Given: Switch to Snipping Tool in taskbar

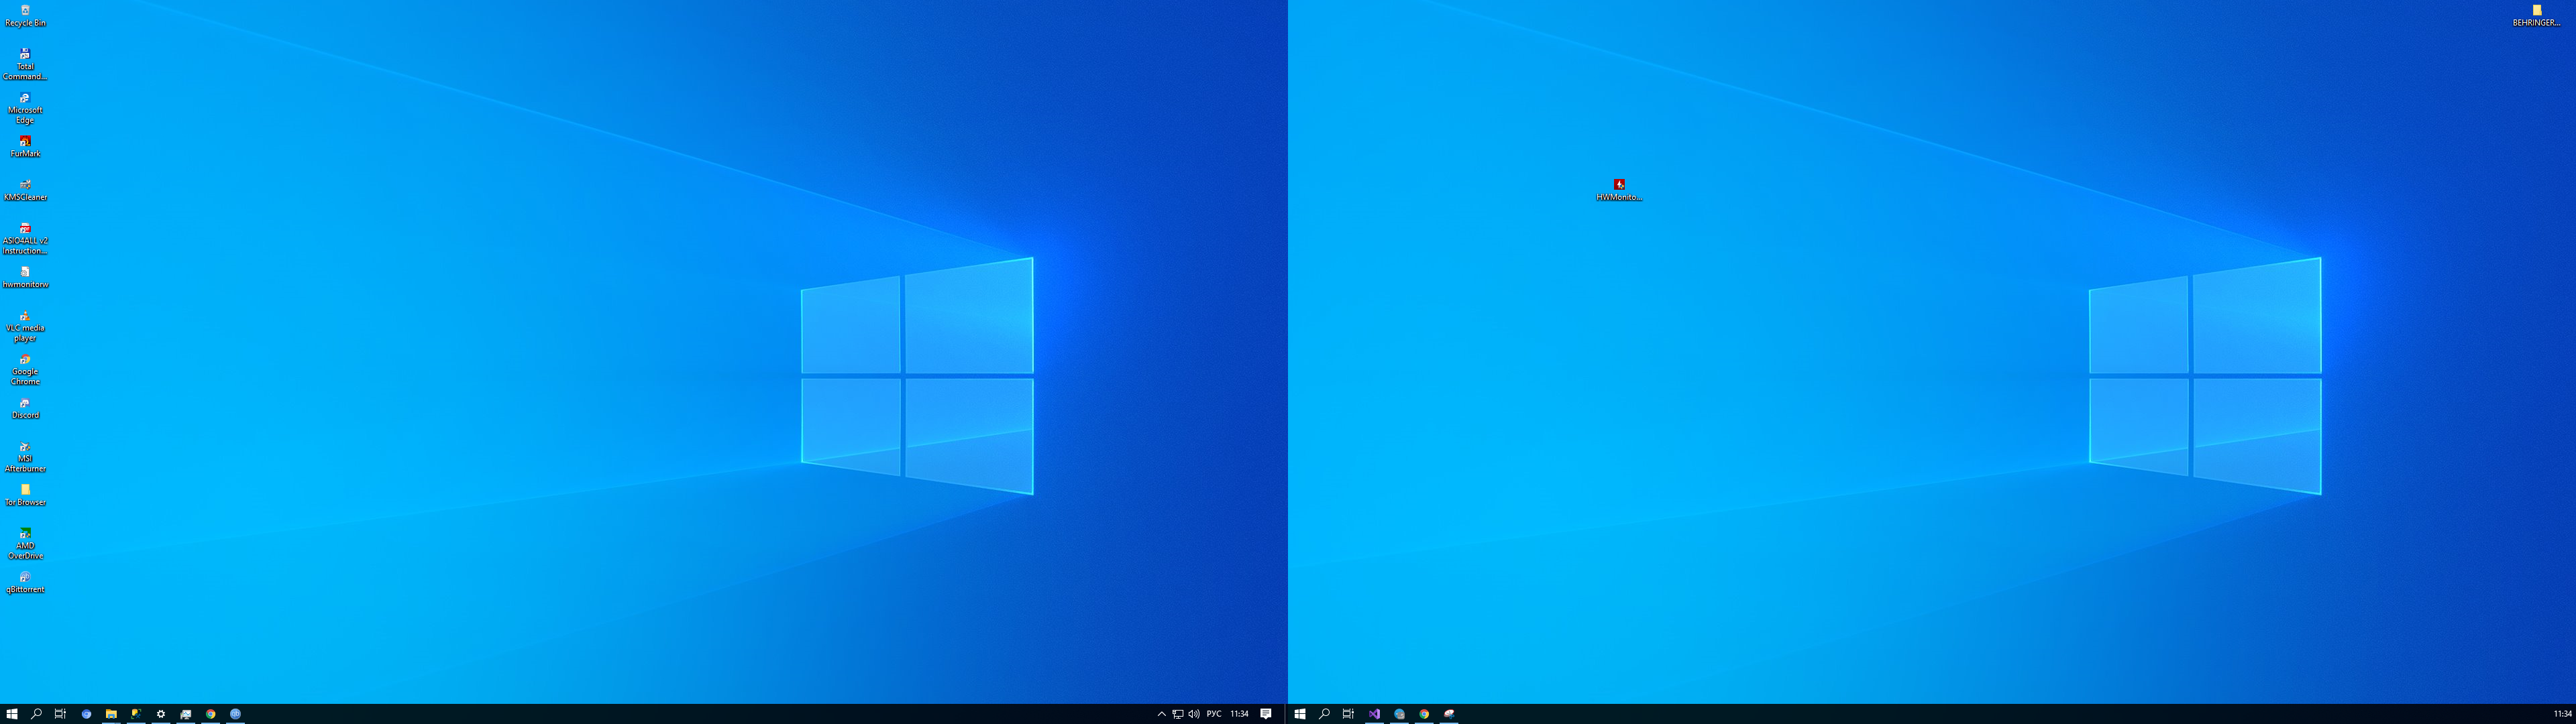Looking at the screenshot, I should coord(1449,714).
